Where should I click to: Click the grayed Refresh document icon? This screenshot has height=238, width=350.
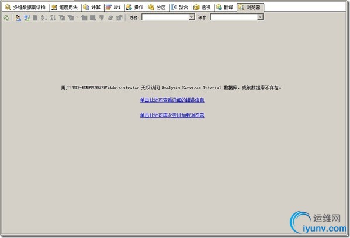pyautogui.click(x=35, y=18)
